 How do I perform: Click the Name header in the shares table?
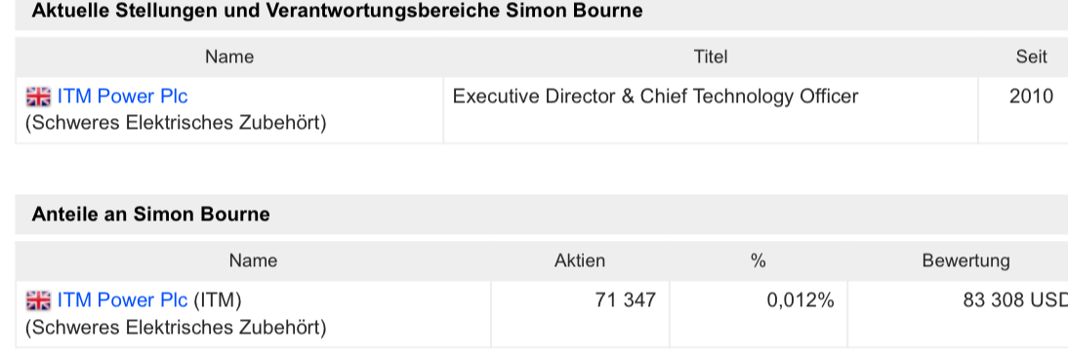click(254, 260)
